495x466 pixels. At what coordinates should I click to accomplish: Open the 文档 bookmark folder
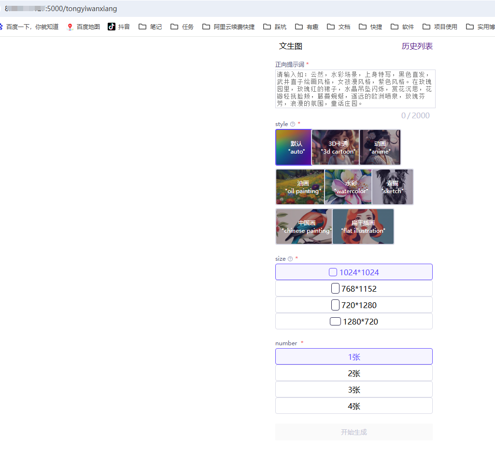(339, 27)
